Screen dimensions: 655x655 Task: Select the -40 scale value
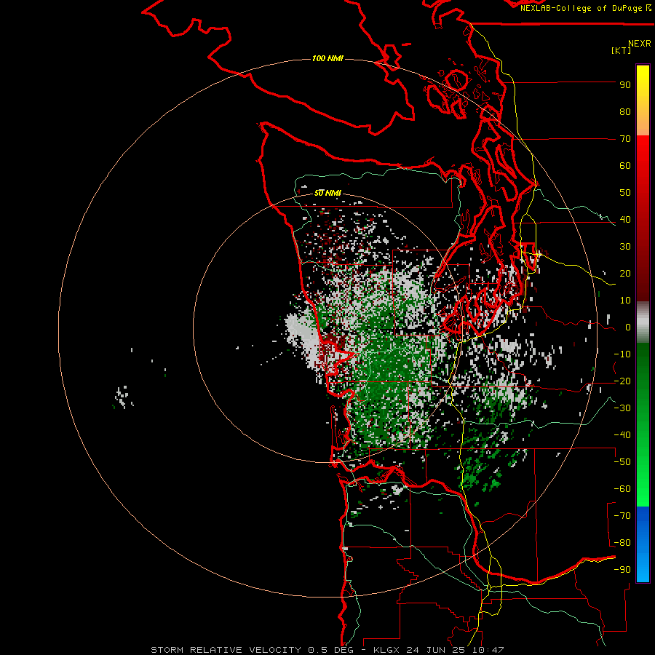pos(622,435)
